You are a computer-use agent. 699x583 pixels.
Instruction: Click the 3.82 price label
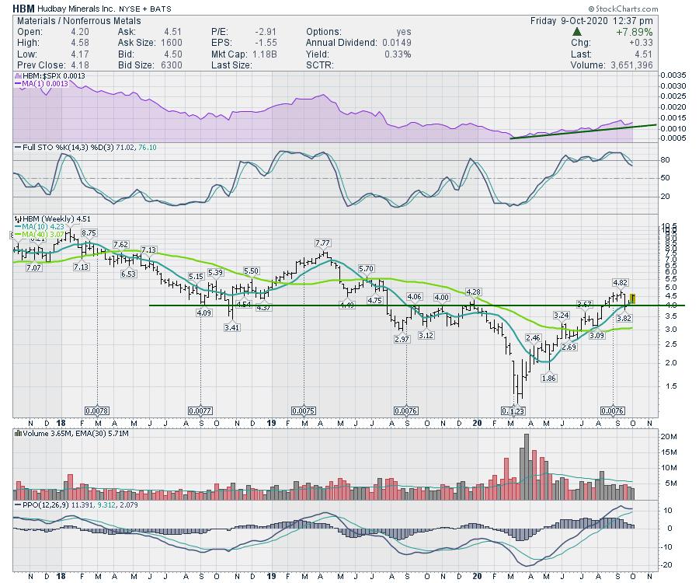[x=624, y=319]
